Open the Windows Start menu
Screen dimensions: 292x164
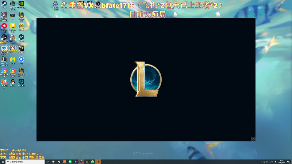tap(3, 162)
